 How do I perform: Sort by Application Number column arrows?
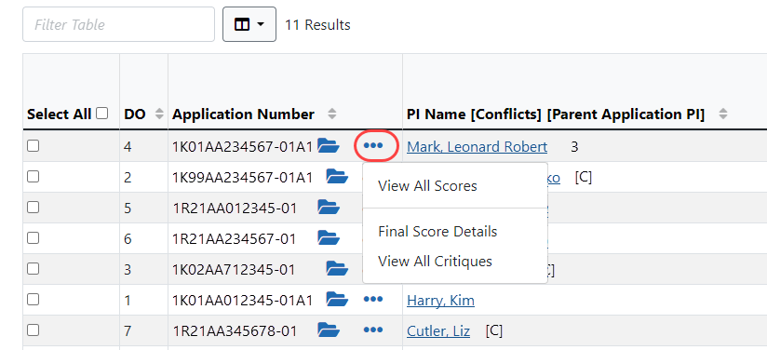(x=331, y=114)
